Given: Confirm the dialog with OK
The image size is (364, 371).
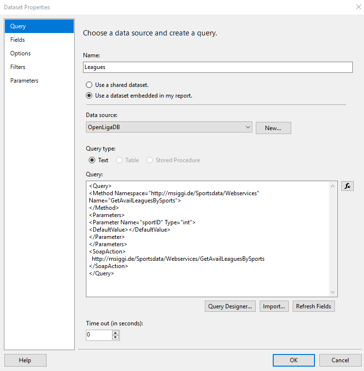Looking at the screenshot, I should tap(294, 360).
